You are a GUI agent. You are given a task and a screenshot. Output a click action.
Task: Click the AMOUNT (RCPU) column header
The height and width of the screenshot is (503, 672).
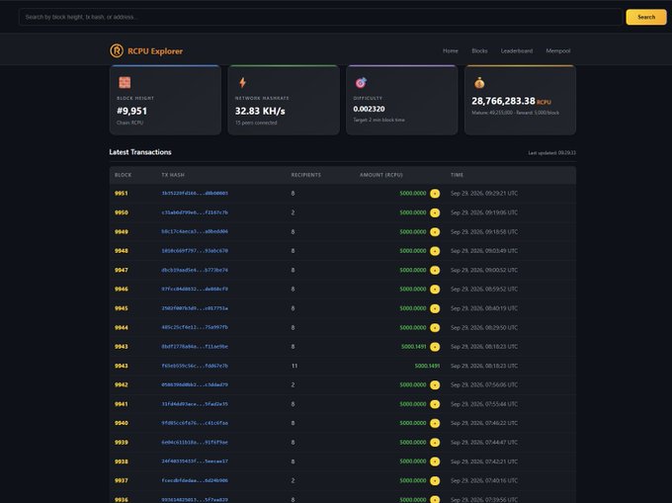pyautogui.click(x=381, y=175)
